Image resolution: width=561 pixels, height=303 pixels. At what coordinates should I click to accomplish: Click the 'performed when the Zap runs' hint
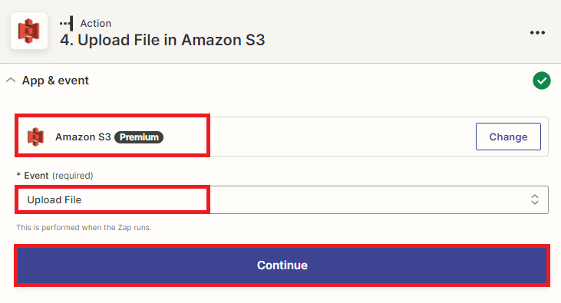tap(84, 228)
